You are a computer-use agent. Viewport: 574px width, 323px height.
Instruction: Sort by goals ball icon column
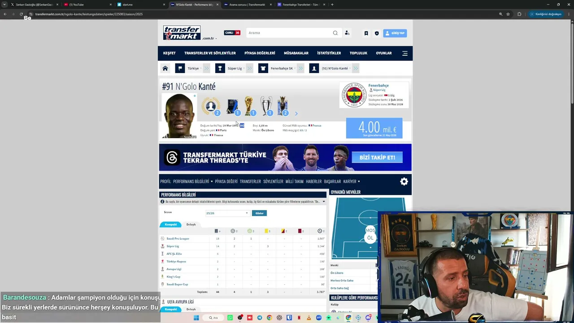pyautogui.click(x=233, y=231)
